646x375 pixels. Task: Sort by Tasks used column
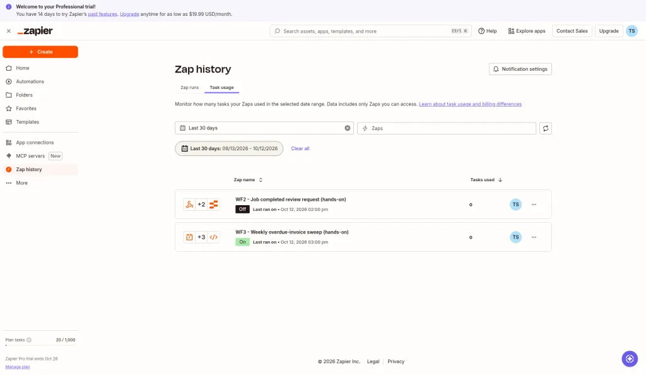pos(486,180)
